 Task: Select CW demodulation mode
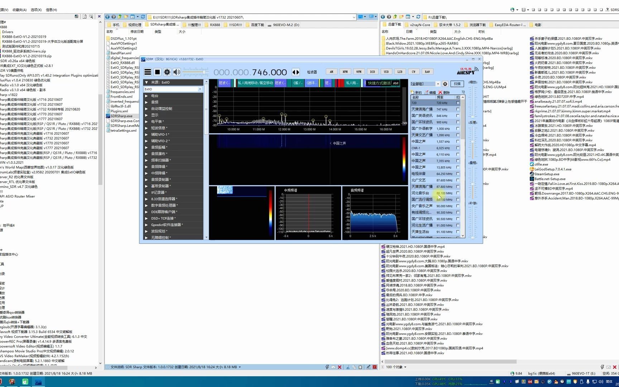pos(413,72)
